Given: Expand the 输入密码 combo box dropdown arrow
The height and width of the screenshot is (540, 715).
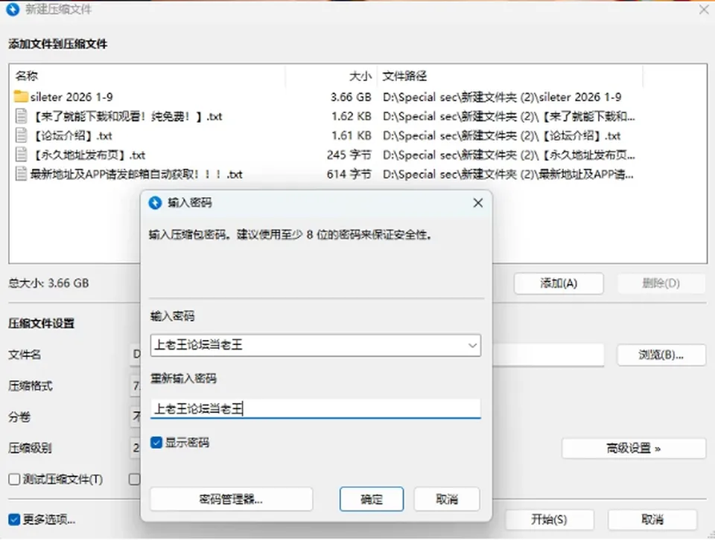Looking at the screenshot, I should point(472,345).
